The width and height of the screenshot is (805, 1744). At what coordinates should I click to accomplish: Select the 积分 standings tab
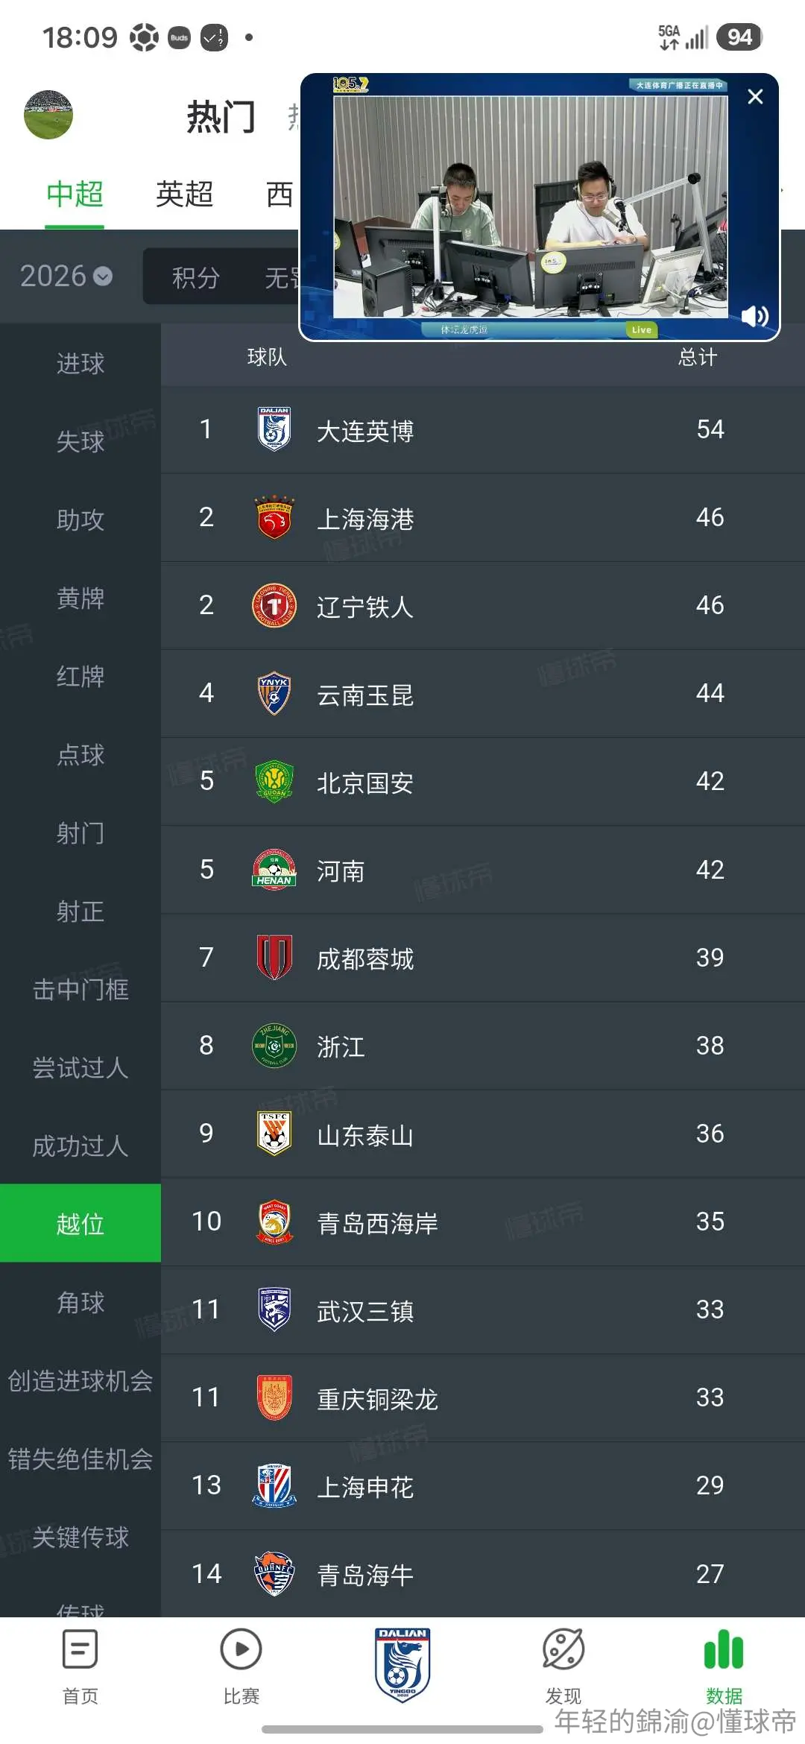[x=196, y=278]
